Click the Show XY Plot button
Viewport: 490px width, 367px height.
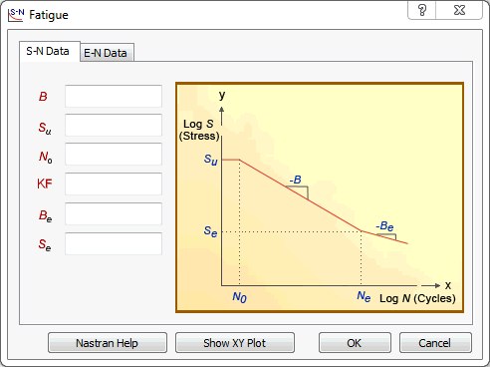click(x=235, y=343)
